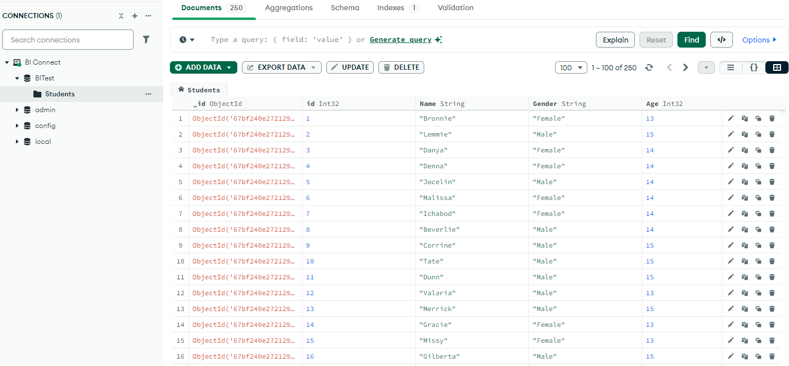This screenshot has width=789, height=366.
Task: Copy the "Lemmie" document to clipboard
Action: 744,134
